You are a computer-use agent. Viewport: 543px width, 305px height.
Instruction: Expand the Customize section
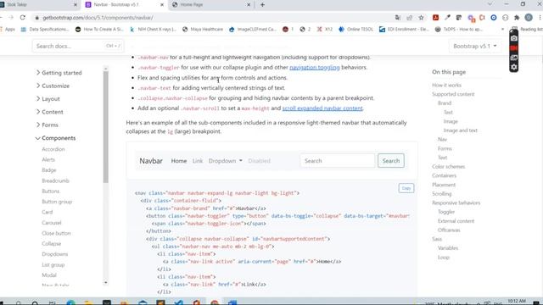pyautogui.click(x=53, y=86)
